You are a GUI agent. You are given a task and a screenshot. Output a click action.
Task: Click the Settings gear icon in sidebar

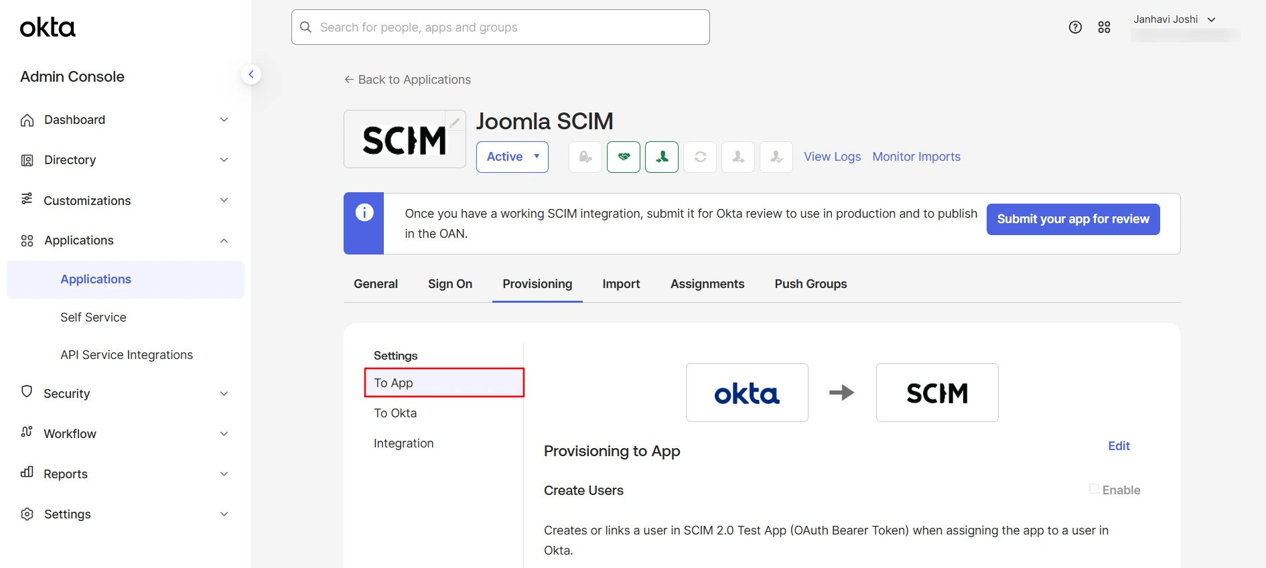pyautogui.click(x=27, y=514)
